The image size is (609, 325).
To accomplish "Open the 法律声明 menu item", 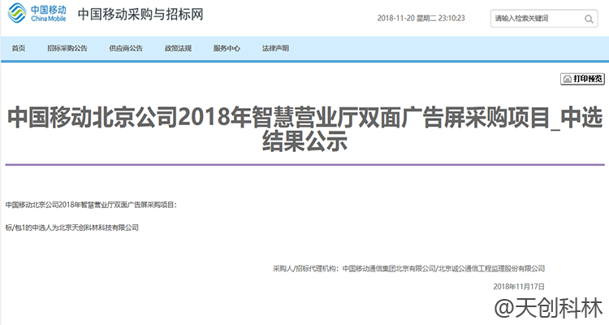I will (x=275, y=48).
